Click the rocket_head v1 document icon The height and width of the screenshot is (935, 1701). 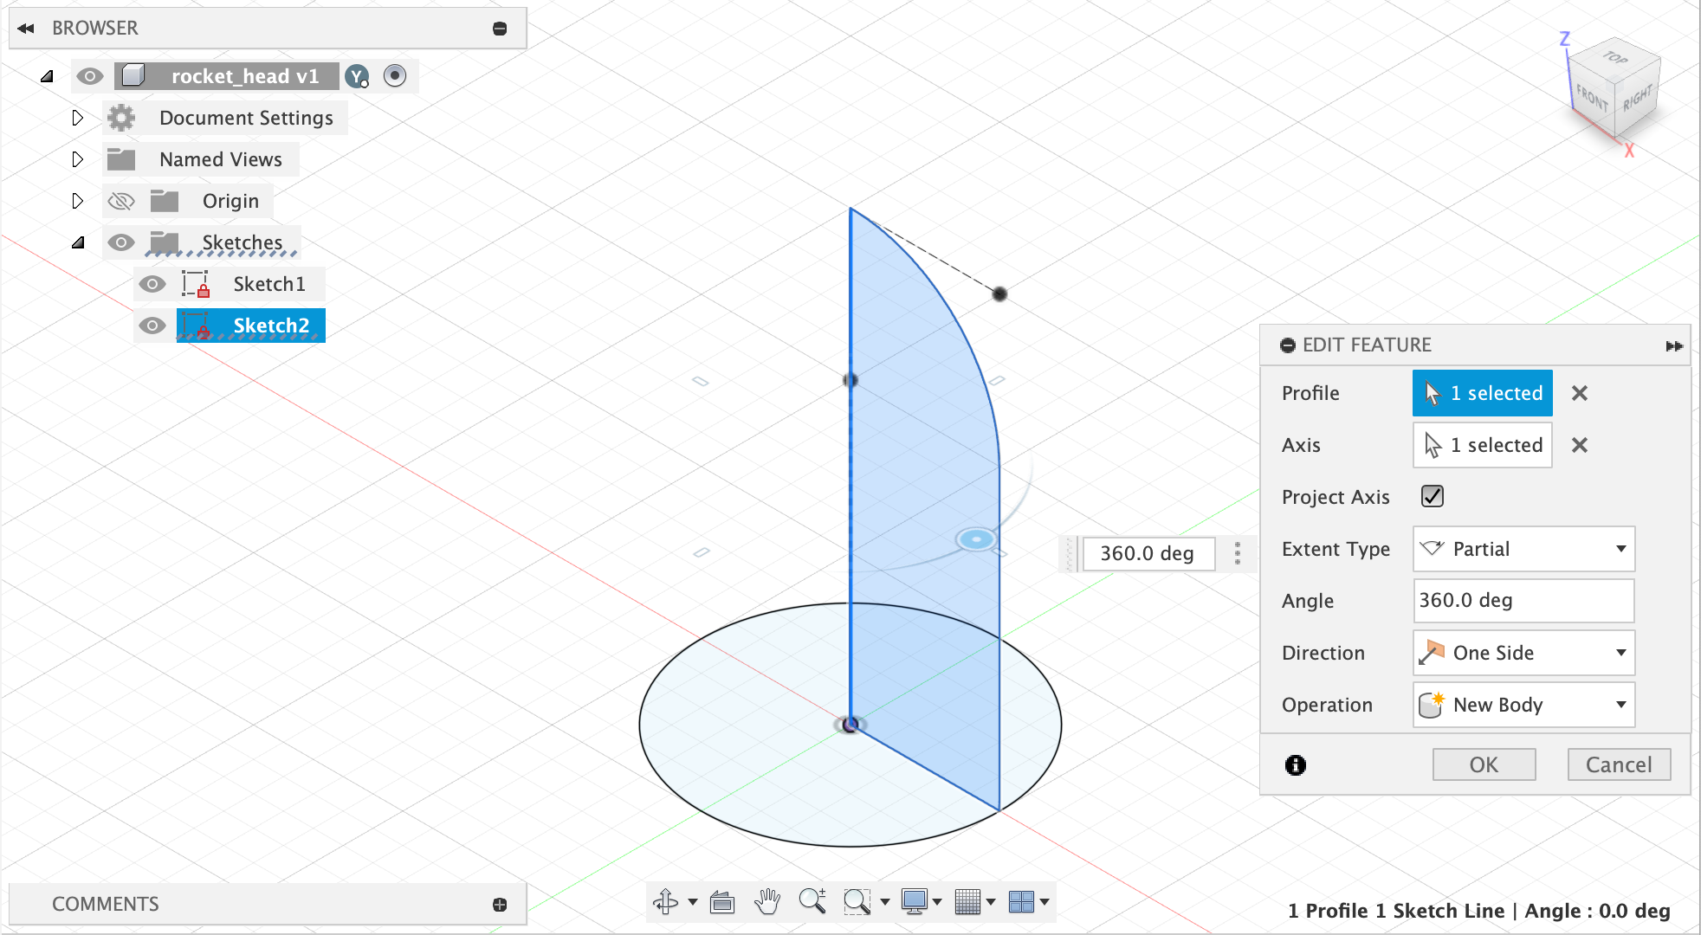pos(134,76)
